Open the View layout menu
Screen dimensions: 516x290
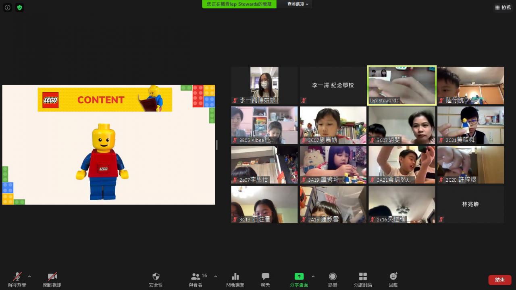point(503,7)
